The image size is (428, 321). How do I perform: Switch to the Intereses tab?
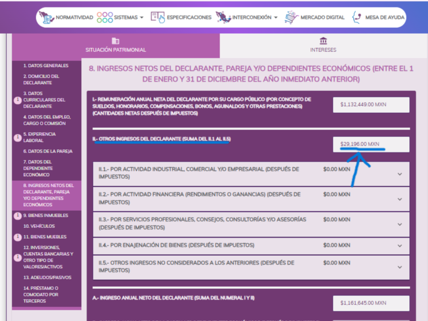323,46
